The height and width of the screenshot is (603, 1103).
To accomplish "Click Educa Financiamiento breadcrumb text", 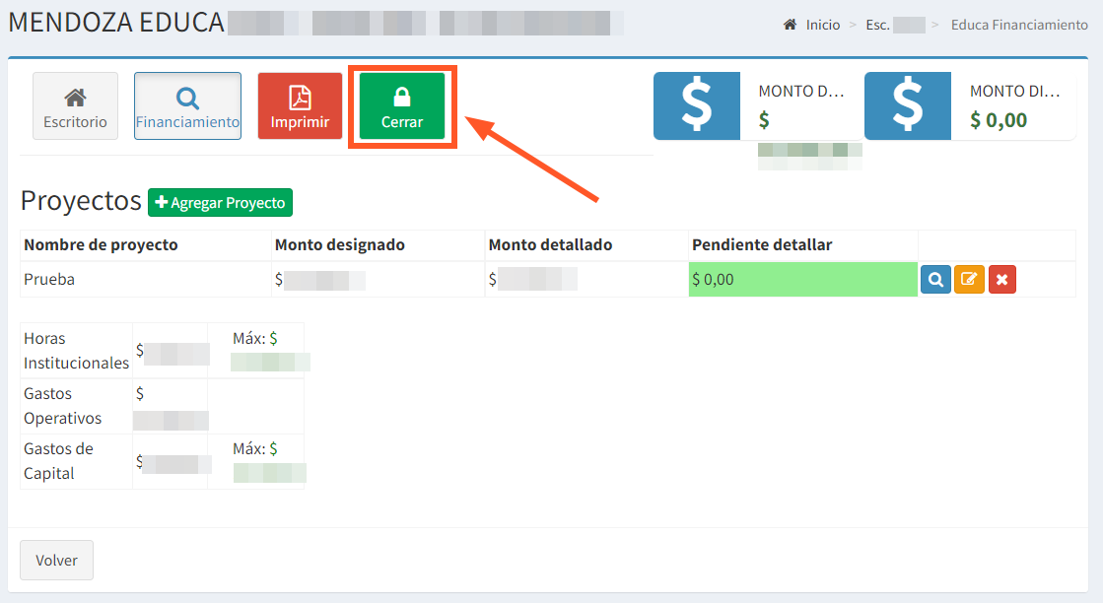I will [1019, 25].
